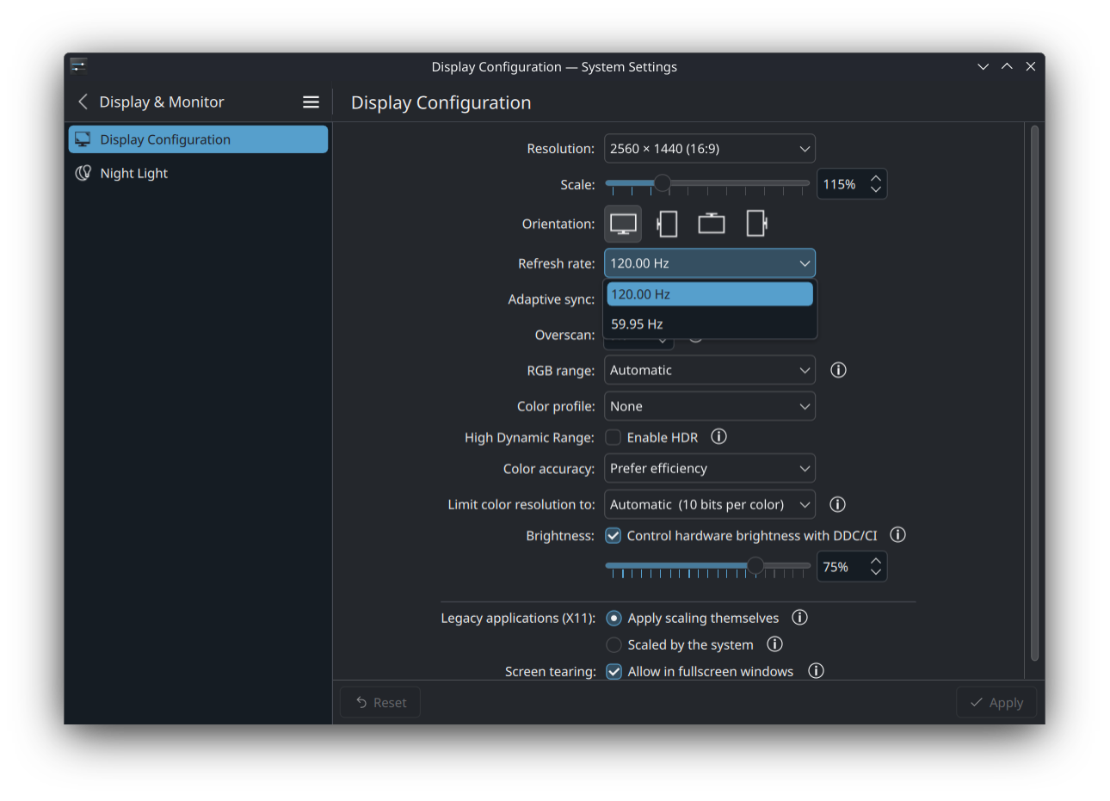
Task: Decrease brightness with the 75% down arrow
Action: point(876,572)
